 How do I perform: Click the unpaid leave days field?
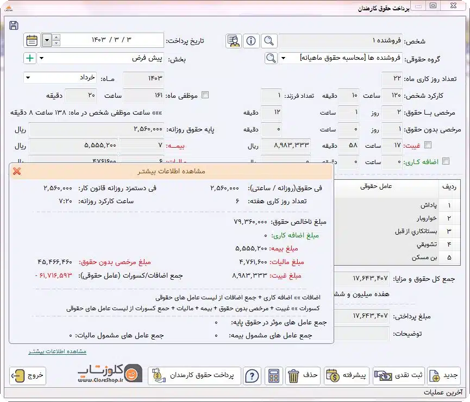click(392, 129)
